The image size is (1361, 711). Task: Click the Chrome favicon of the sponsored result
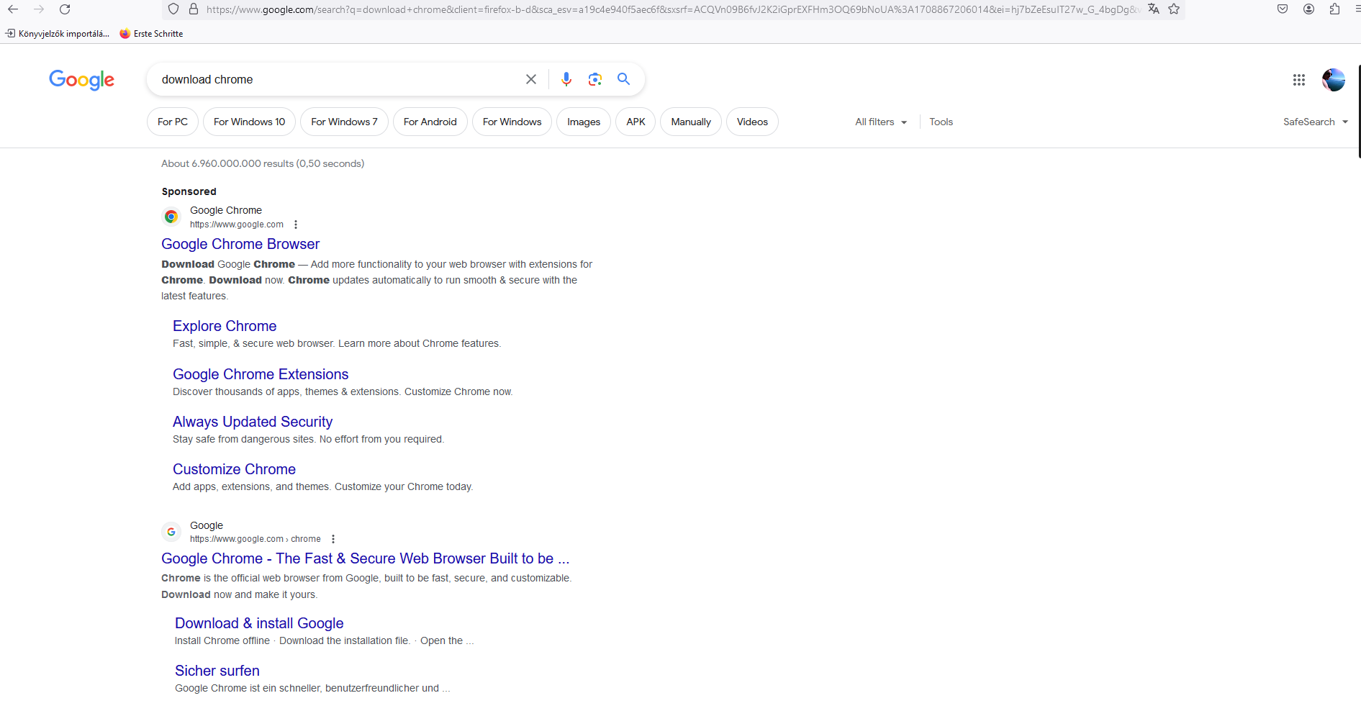pos(171,216)
